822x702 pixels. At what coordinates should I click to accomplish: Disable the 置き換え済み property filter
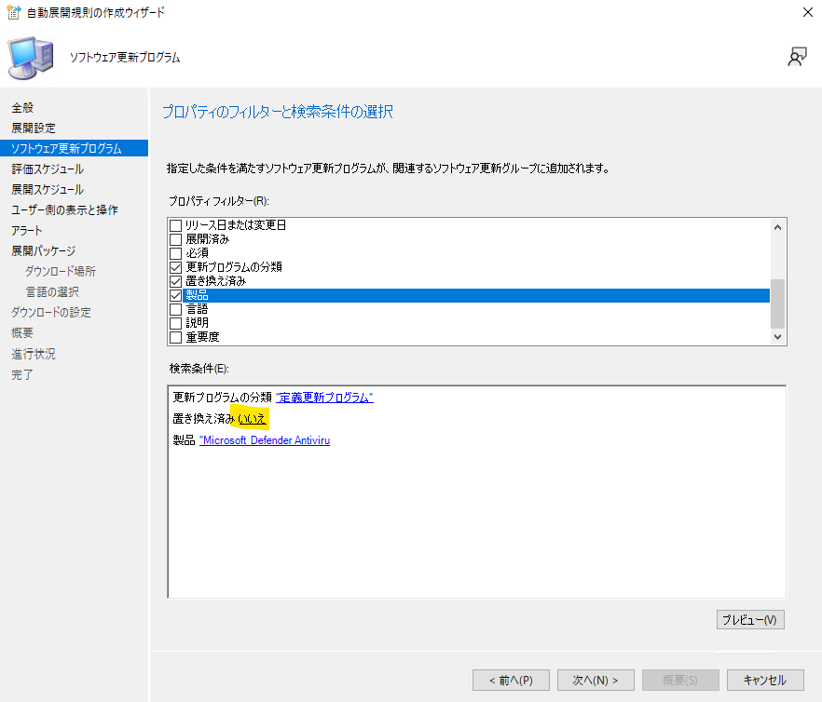(174, 280)
